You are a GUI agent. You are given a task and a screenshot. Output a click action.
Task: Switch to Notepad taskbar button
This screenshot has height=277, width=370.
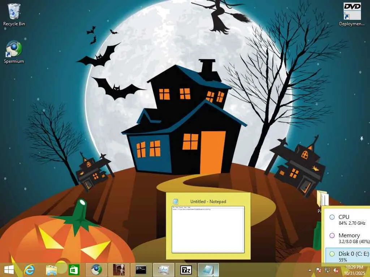208,270
